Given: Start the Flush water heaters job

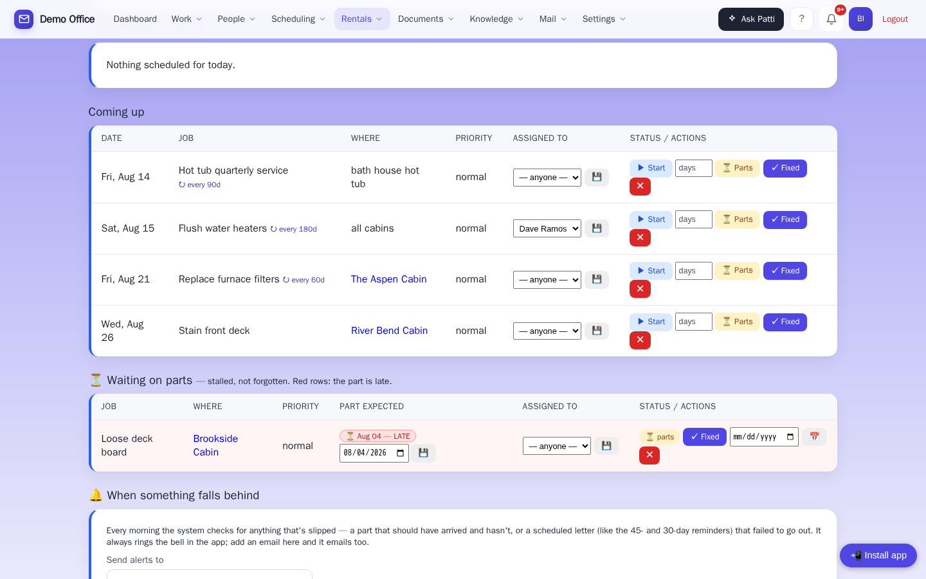Looking at the screenshot, I should tap(651, 219).
